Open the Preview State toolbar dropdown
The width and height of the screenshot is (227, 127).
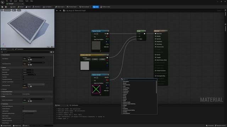[72, 7]
